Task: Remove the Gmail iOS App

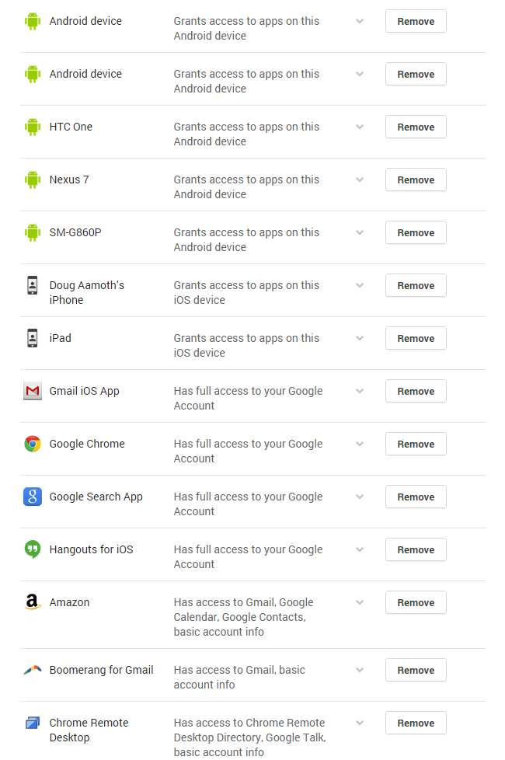Action: point(416,391)
